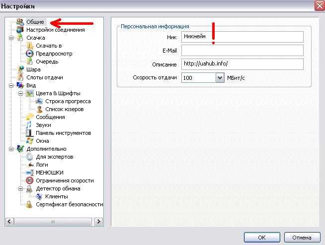Cancel with Отмена button
325x245 pixels.
302,238
